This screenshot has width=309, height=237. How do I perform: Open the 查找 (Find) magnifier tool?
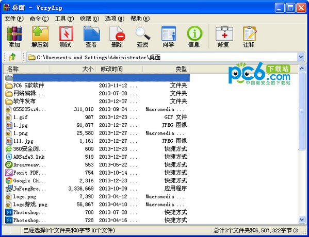(142, 37)
